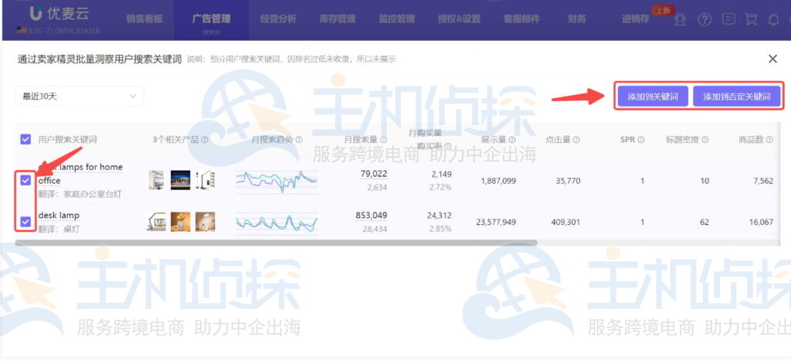Open the 授权&设置 menu
Image resolution: width=791 pixels, height=361 pixels.
(459, 19)
